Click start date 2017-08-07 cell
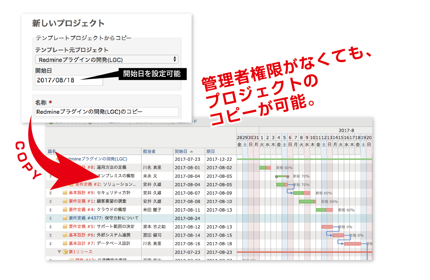This screenshot has width=430, height=280. (187, 193)
